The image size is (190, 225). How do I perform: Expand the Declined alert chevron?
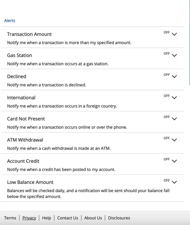coord(174,76)
